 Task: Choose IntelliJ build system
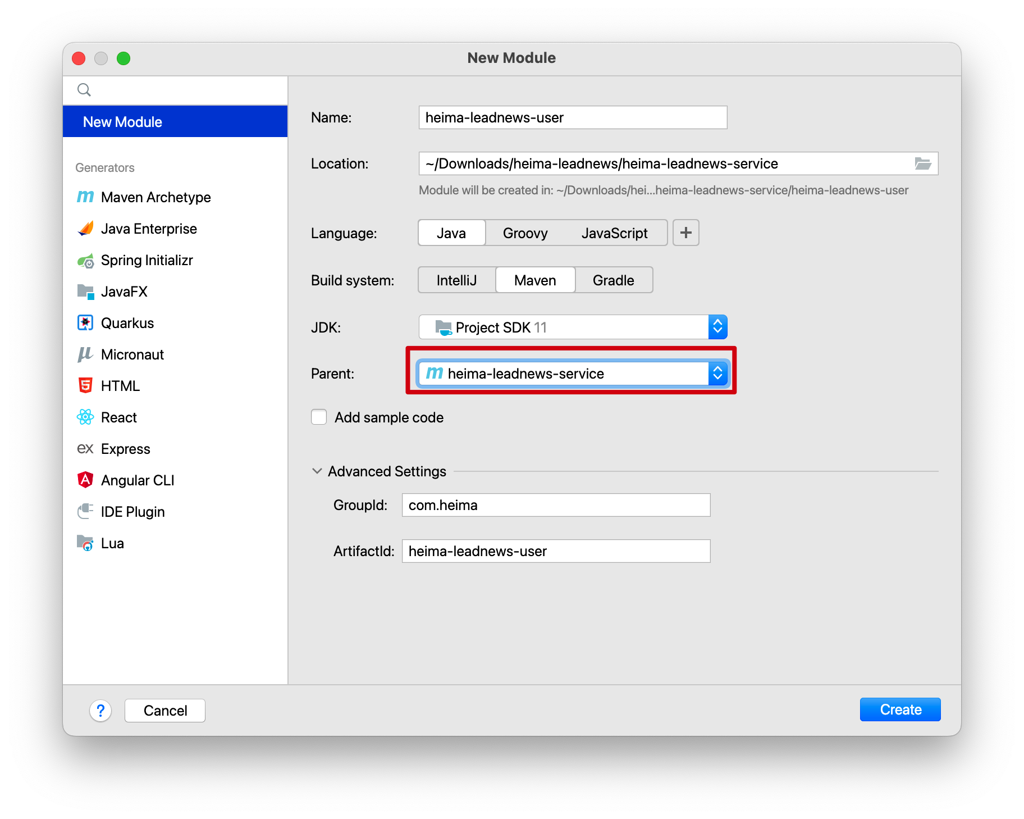[x=456, y=280]
